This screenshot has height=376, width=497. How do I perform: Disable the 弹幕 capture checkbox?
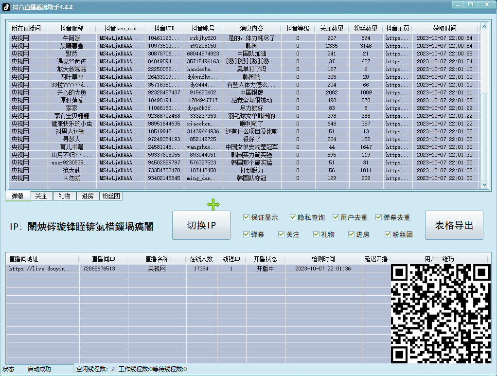247,234
